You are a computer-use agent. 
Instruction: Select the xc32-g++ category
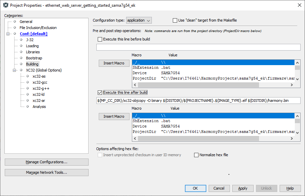(x=41, y=88)
